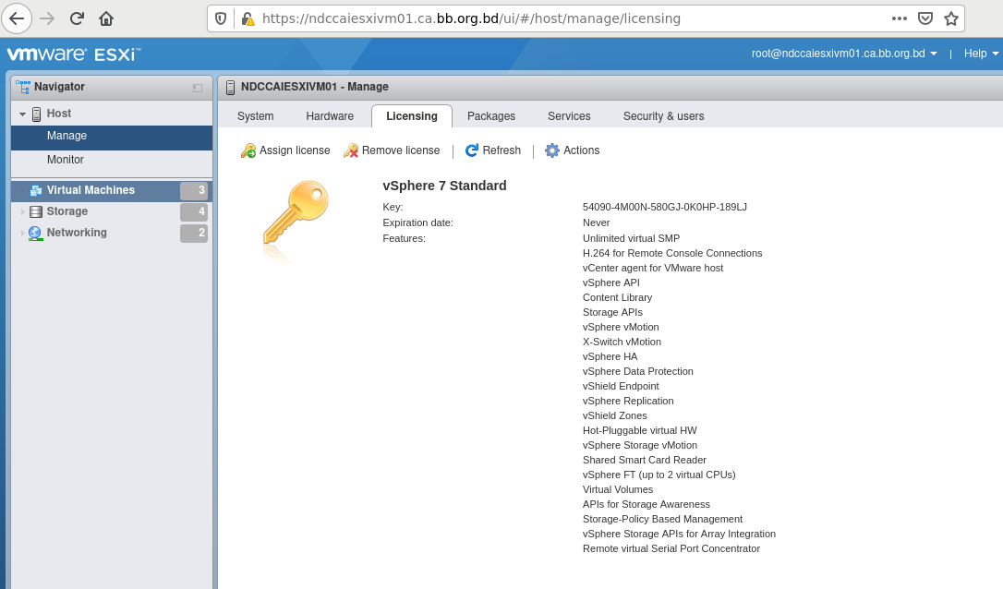Click the insecure connection lock warning icon
1003x589 pixels.
point(248,18)
